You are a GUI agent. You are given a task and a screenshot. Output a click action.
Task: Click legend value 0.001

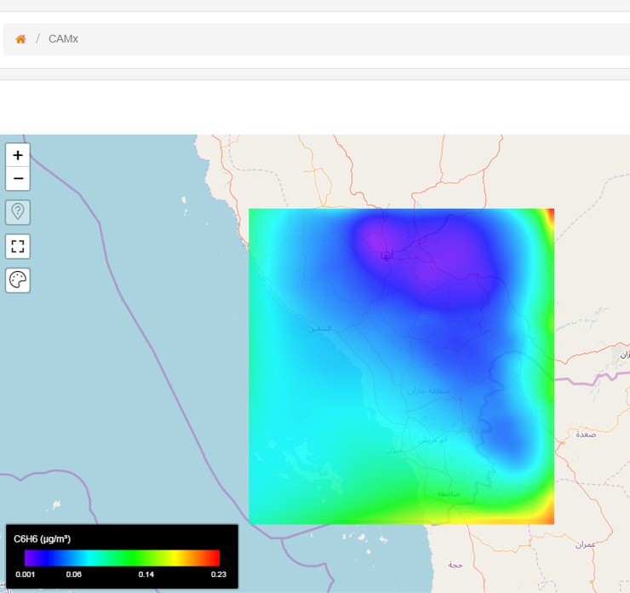25,574
